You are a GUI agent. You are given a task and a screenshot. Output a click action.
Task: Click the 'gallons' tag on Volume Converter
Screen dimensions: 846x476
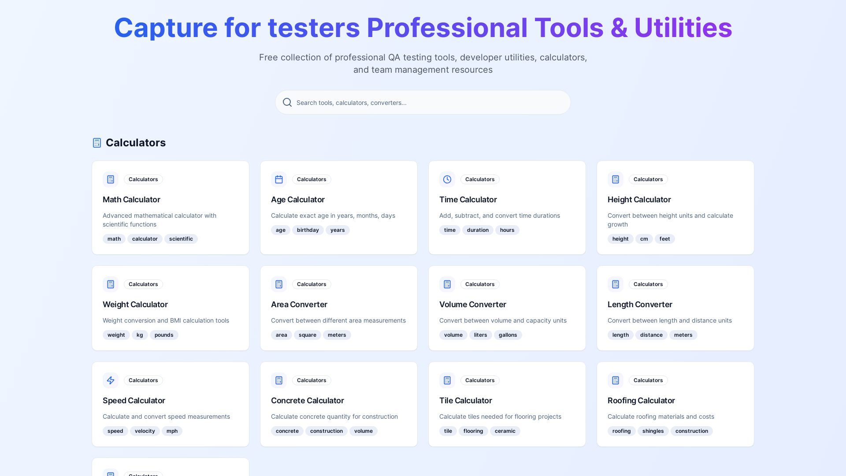(x=508, y=335)
